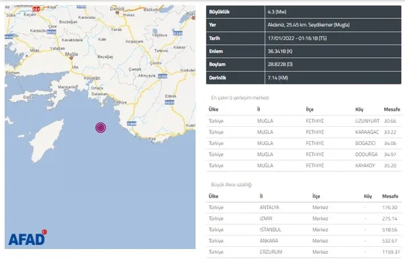Click the AFAD logo on the map

(27, 238)
